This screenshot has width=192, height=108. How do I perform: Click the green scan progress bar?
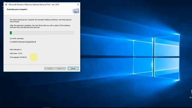click(42, 33)
